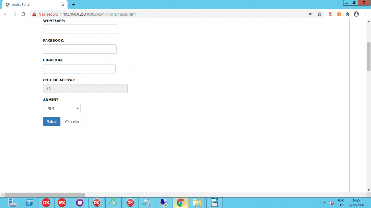Open the Chrome profile avatar icon

[x=357, y=14]
